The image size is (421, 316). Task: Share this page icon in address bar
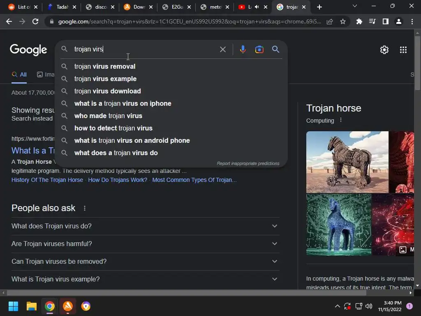pyautogui.click(x=330, y=21)
